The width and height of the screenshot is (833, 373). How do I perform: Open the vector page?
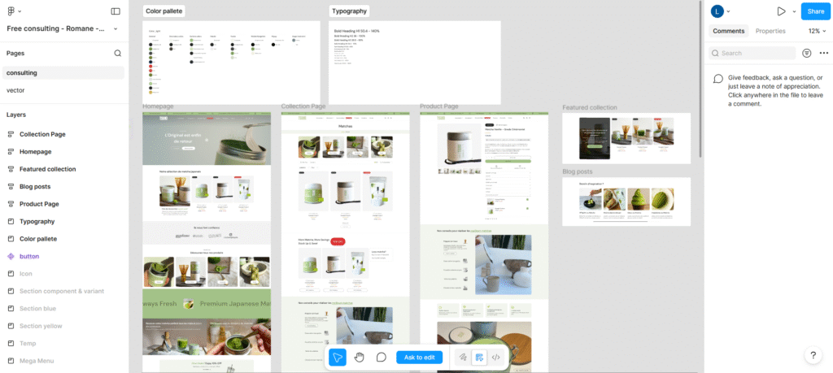pyautogui.click(x=15, y=90)
